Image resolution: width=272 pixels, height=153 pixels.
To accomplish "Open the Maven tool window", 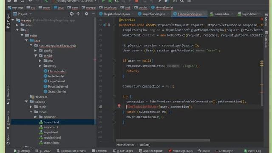I will (x=266, y=20).
